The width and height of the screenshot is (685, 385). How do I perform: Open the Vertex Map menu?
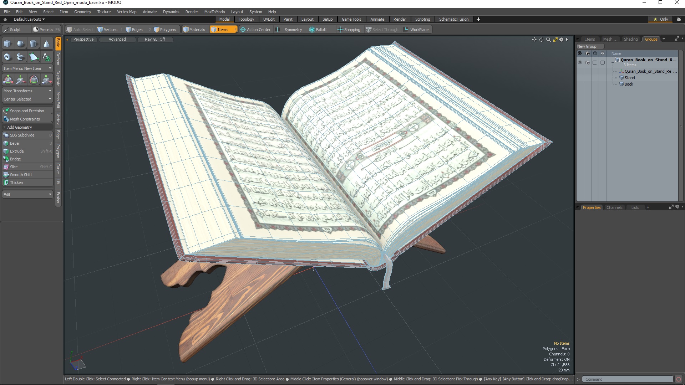[127, 12]
